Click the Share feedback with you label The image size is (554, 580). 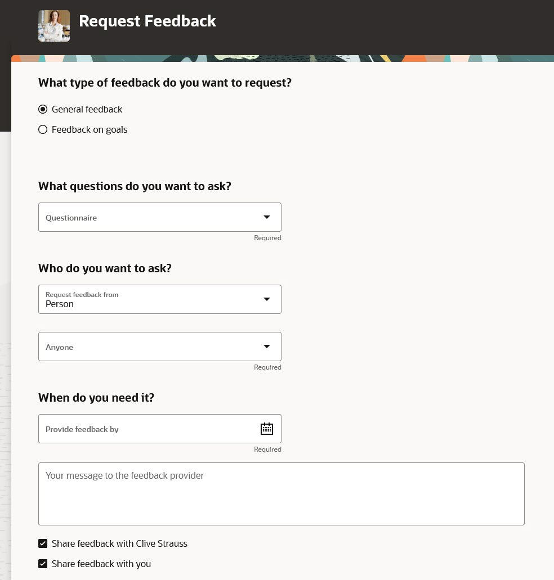[101, 564]
